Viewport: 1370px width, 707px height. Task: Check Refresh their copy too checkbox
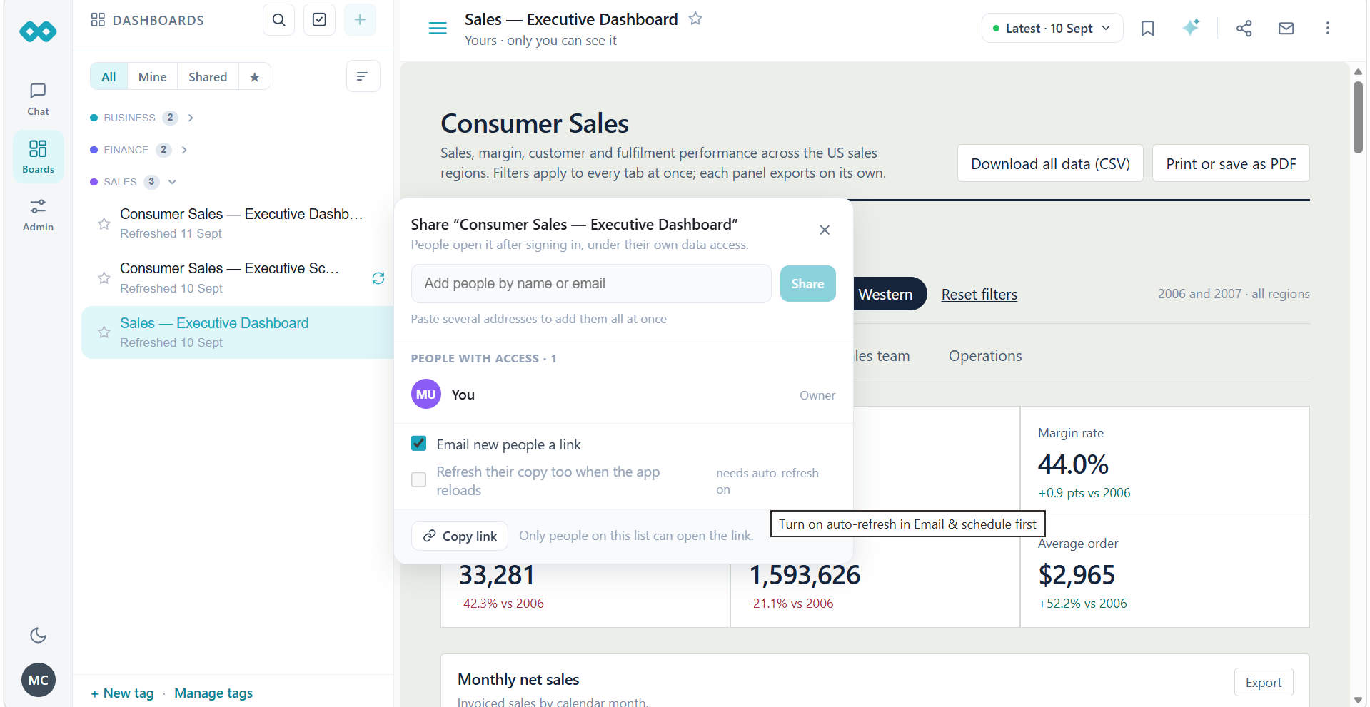(419, 479)
